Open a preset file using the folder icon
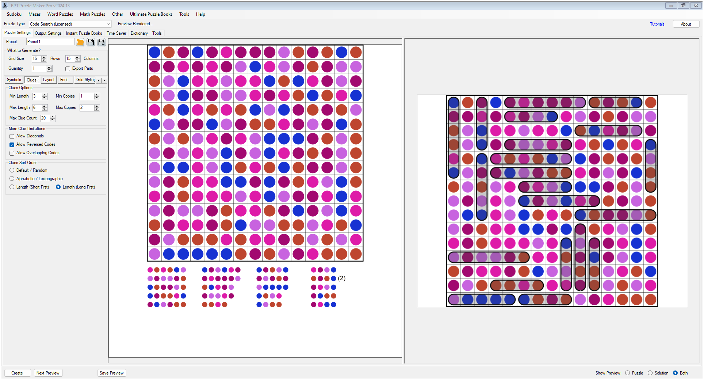Image resolution: width=704 pixels, height=380 pixels. (x=80, y=42)
